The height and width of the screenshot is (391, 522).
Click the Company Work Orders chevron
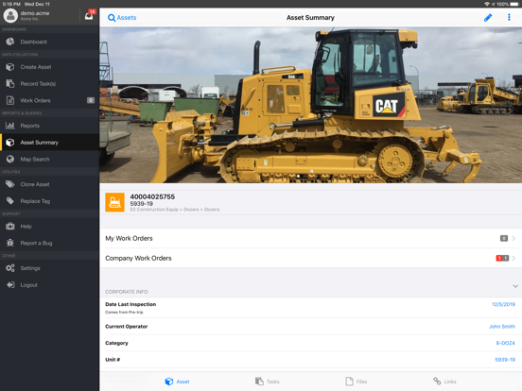(x=513, y=258)
